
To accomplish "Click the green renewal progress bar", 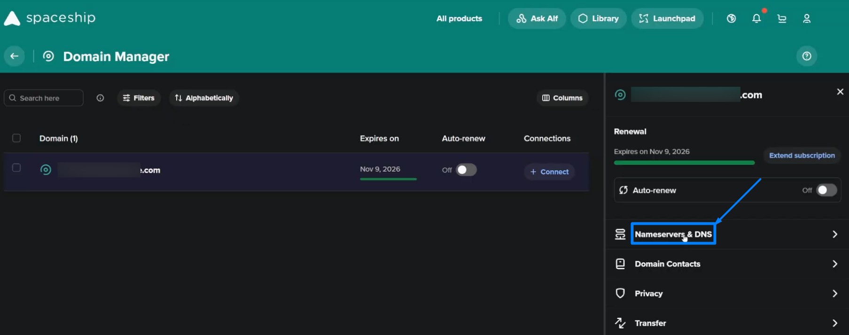I will (x=684, y=163).
